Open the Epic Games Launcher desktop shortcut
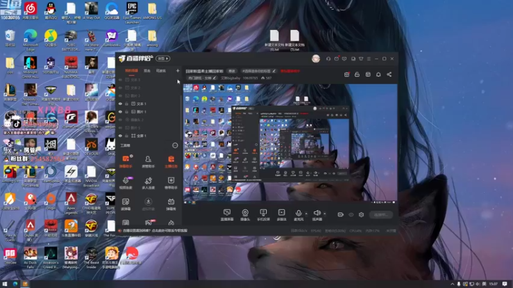 132,13
